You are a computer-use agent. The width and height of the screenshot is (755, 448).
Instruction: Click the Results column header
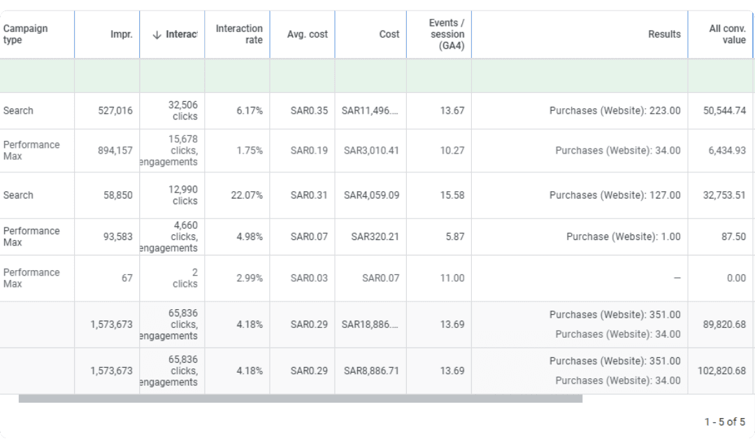pyautogui.click(x=665, y=34)
